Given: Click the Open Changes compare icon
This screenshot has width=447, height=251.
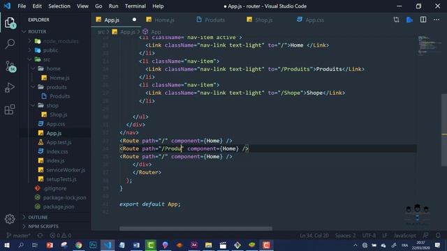Looking at the screenshot, I should [396, 20].
